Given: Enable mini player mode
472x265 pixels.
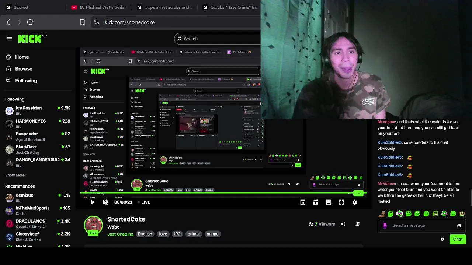Looking at the screenshot, I should pos(303,202).
